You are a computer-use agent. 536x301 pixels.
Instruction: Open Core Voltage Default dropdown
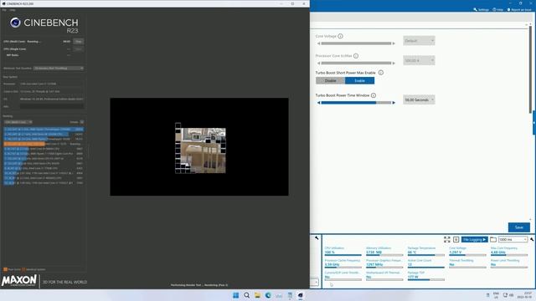pos(419,41)
